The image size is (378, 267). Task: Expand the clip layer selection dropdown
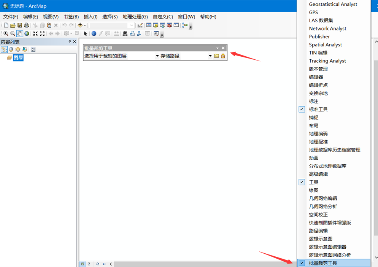click(157, 56)
